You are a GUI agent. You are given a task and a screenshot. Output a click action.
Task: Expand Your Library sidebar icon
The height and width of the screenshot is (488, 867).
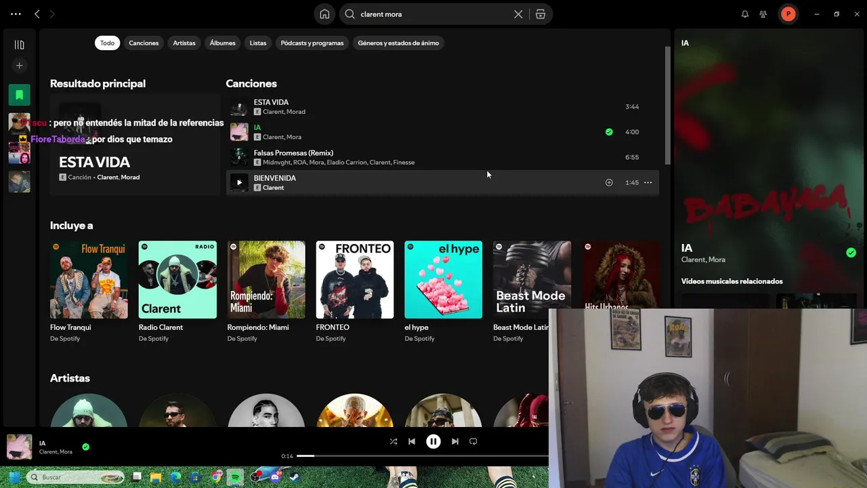19,45
